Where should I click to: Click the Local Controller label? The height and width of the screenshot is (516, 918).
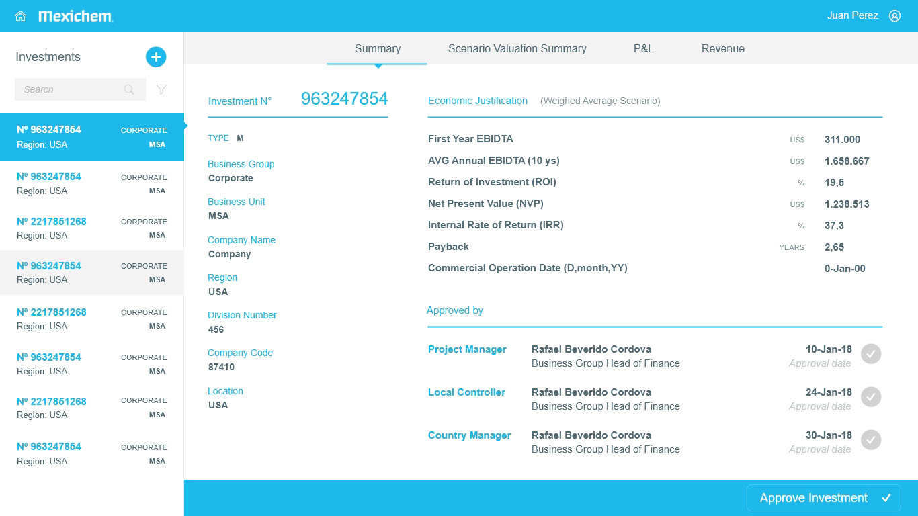click(x=466, y=392)
